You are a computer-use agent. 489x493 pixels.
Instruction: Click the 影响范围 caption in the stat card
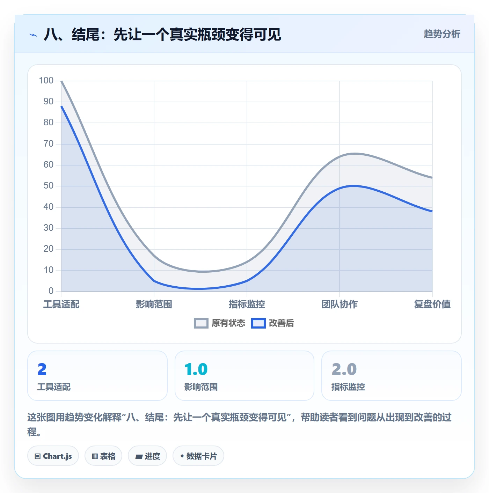pos(201,387)
